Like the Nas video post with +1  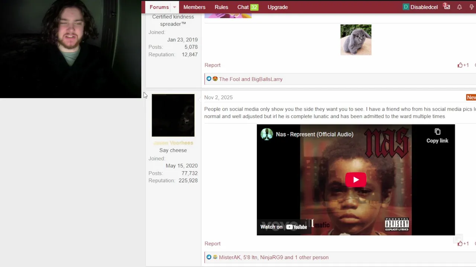[463, 244]
